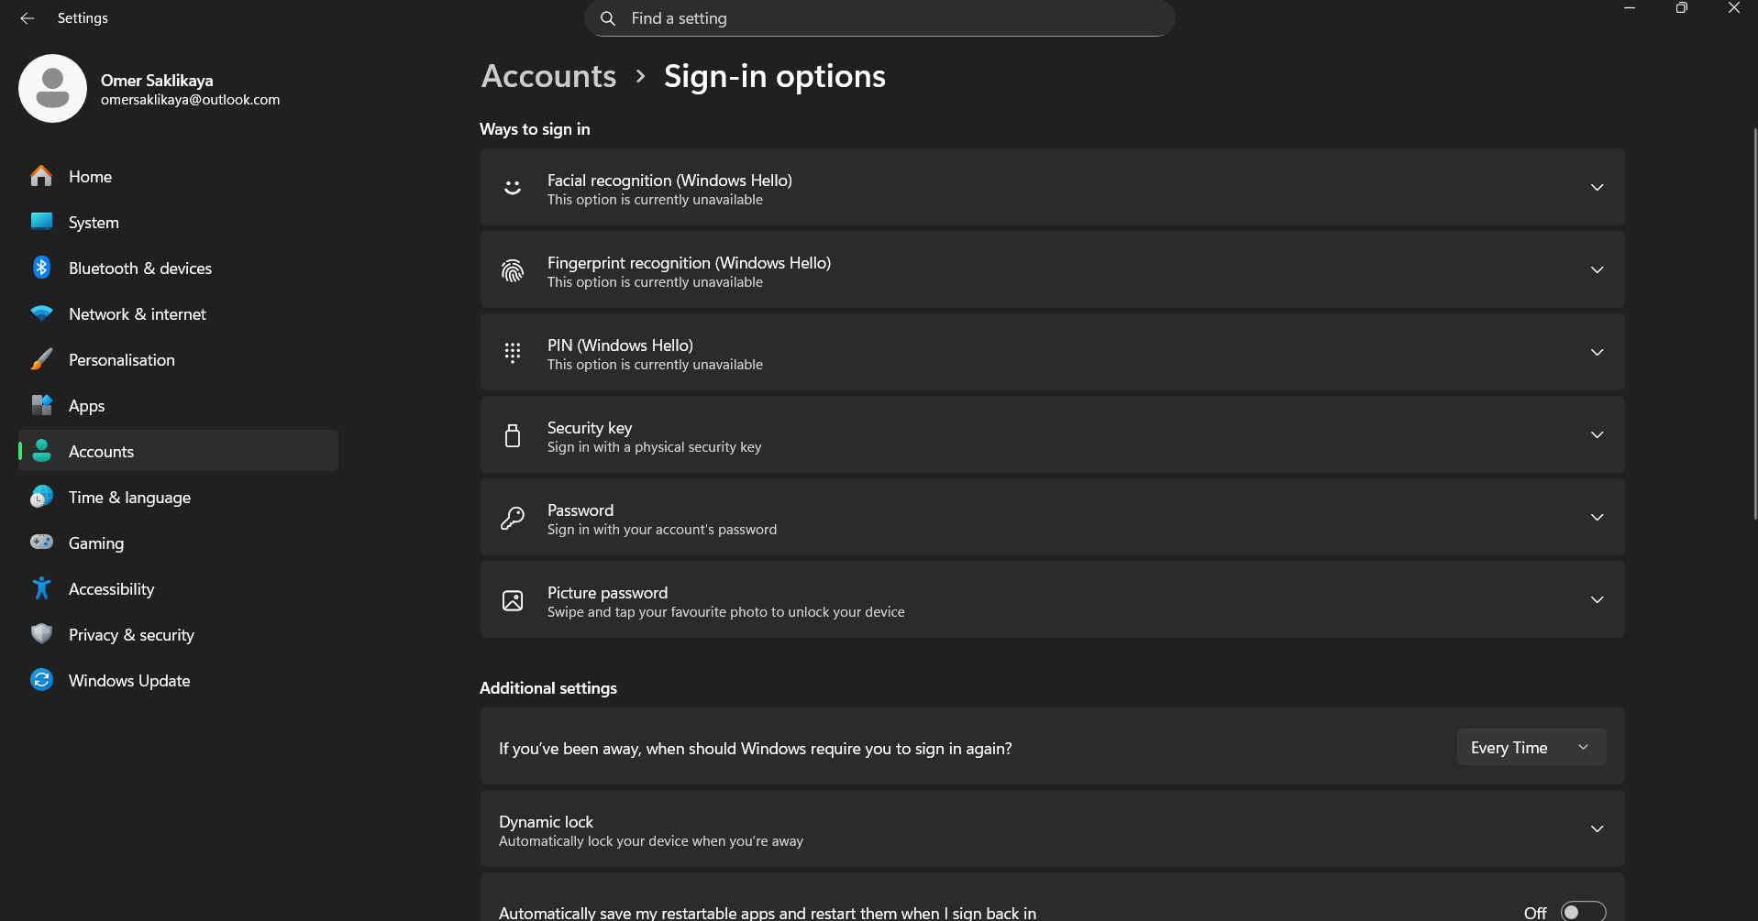
Task: Click the Privacy & security shield icon
Action: (41, 634)
